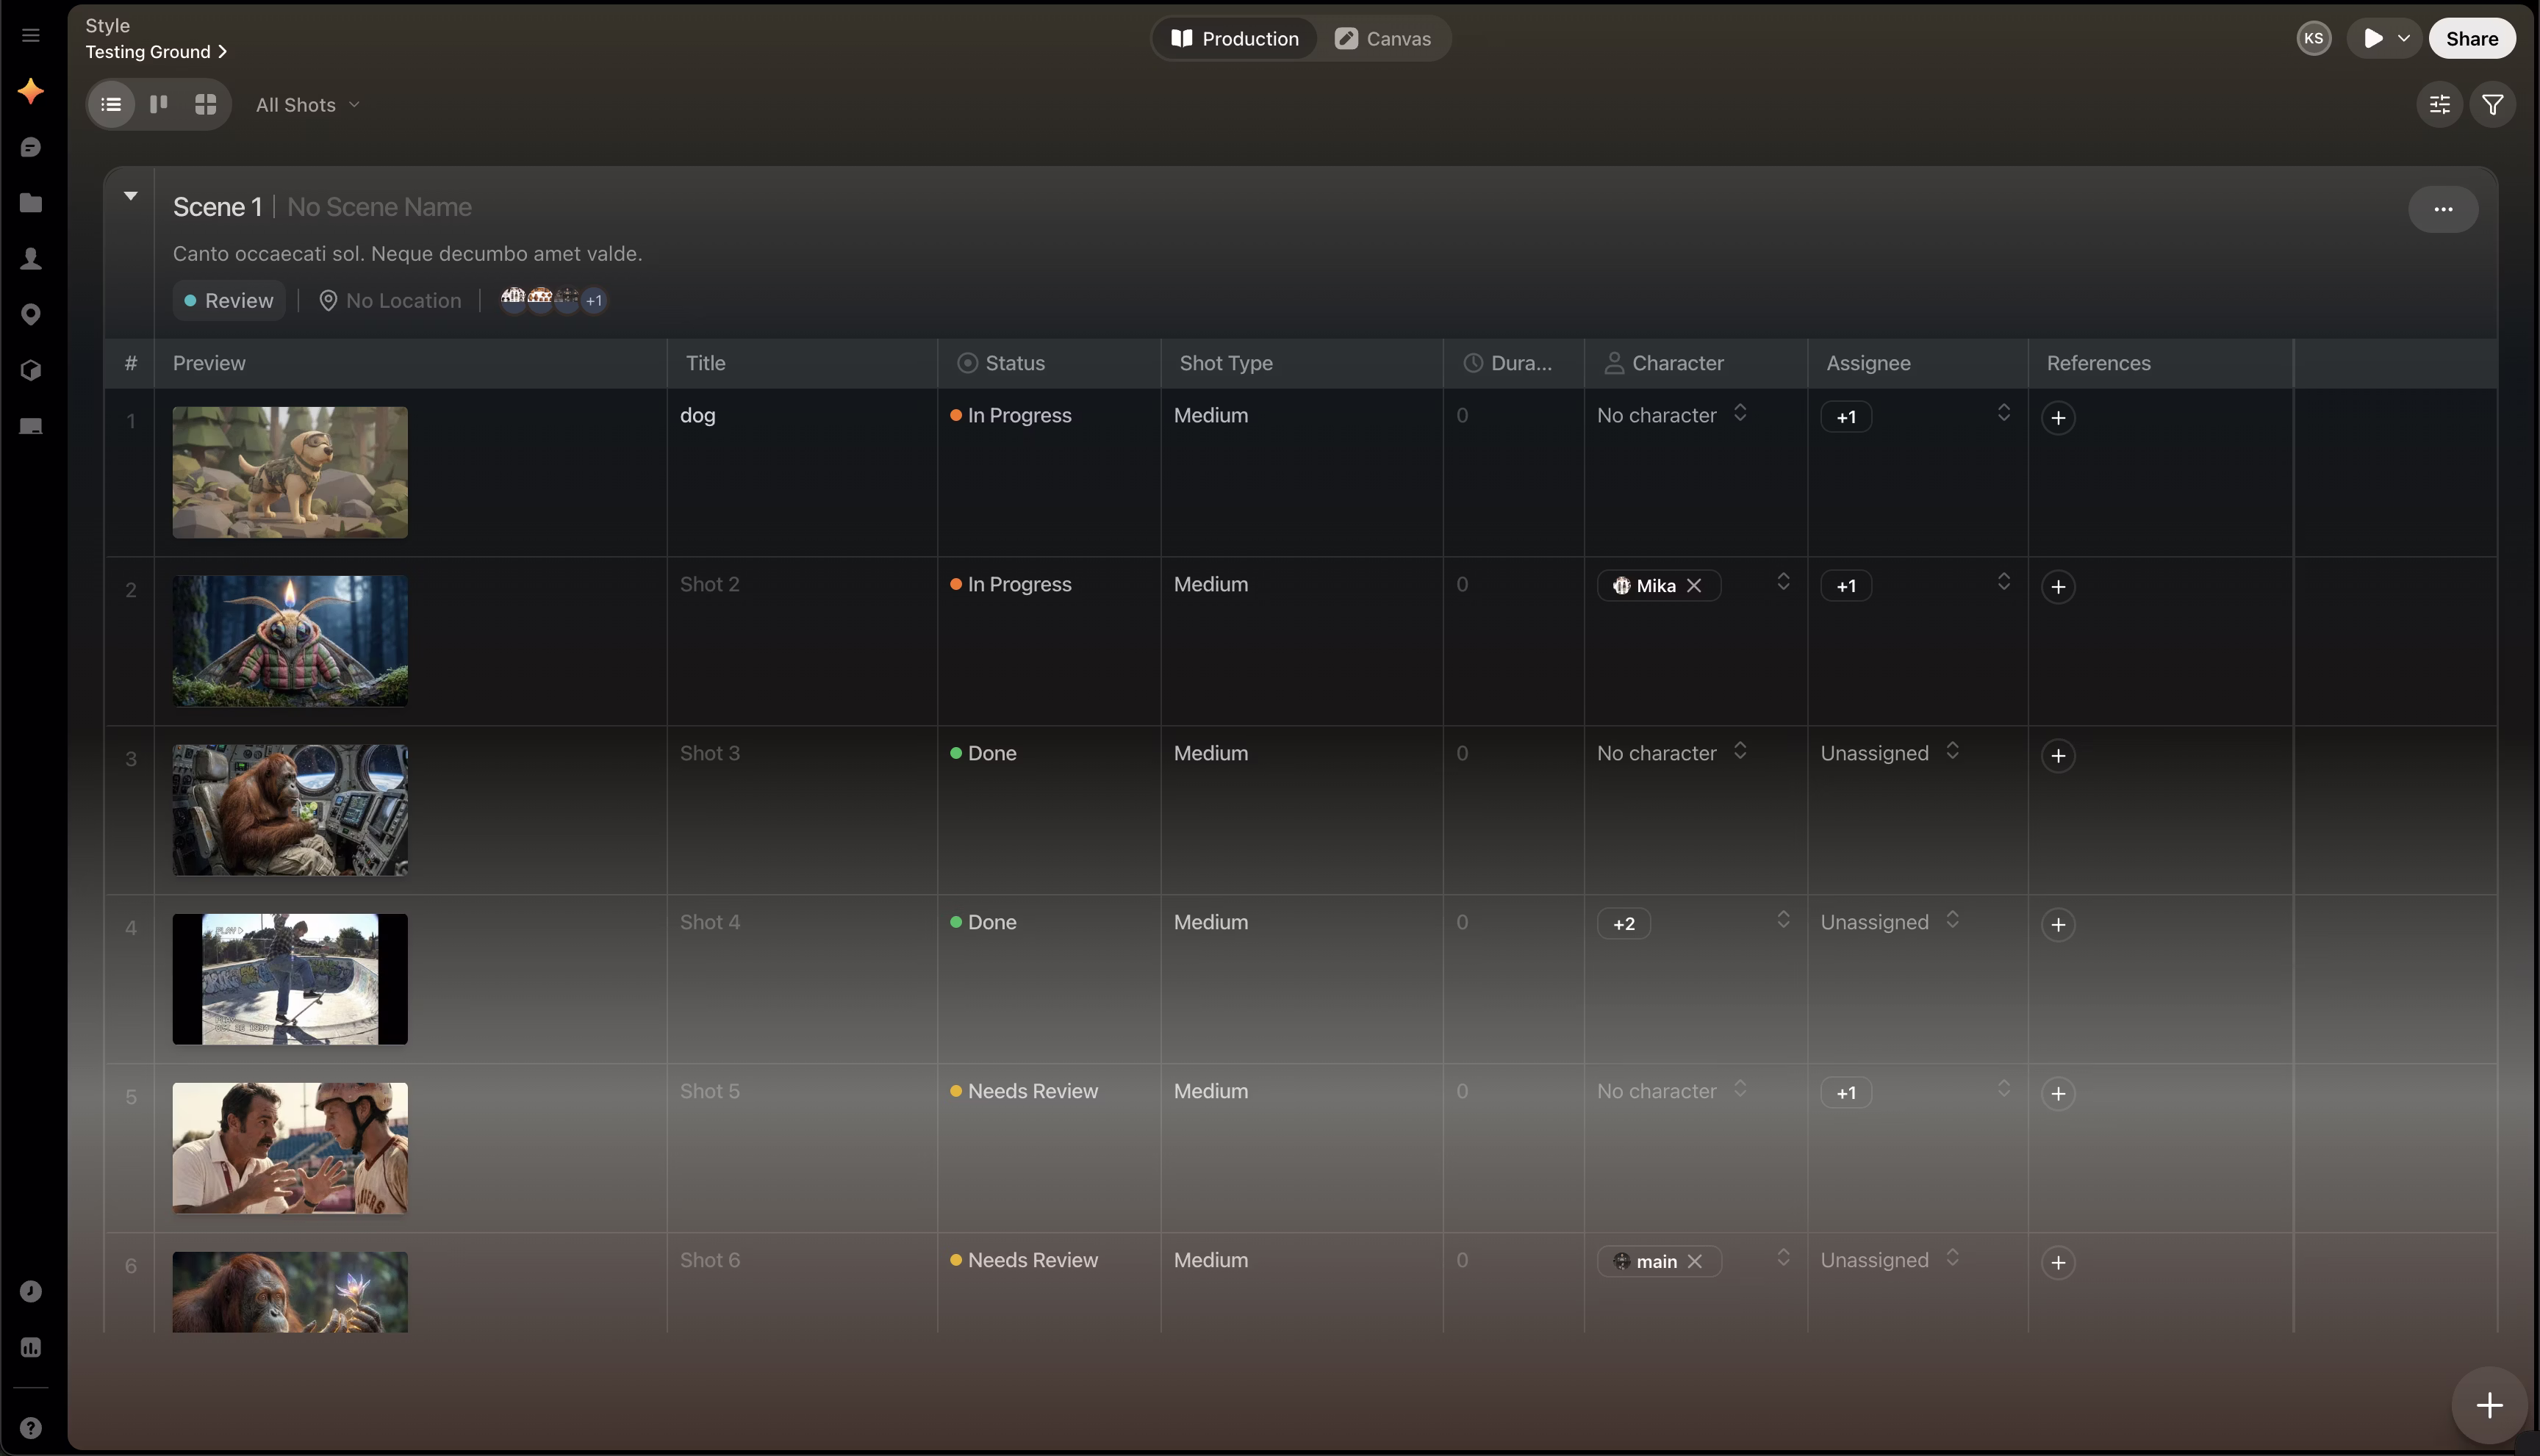Click the Share button
This screenshot has width=2540, height=1456.
(2472, 38)
